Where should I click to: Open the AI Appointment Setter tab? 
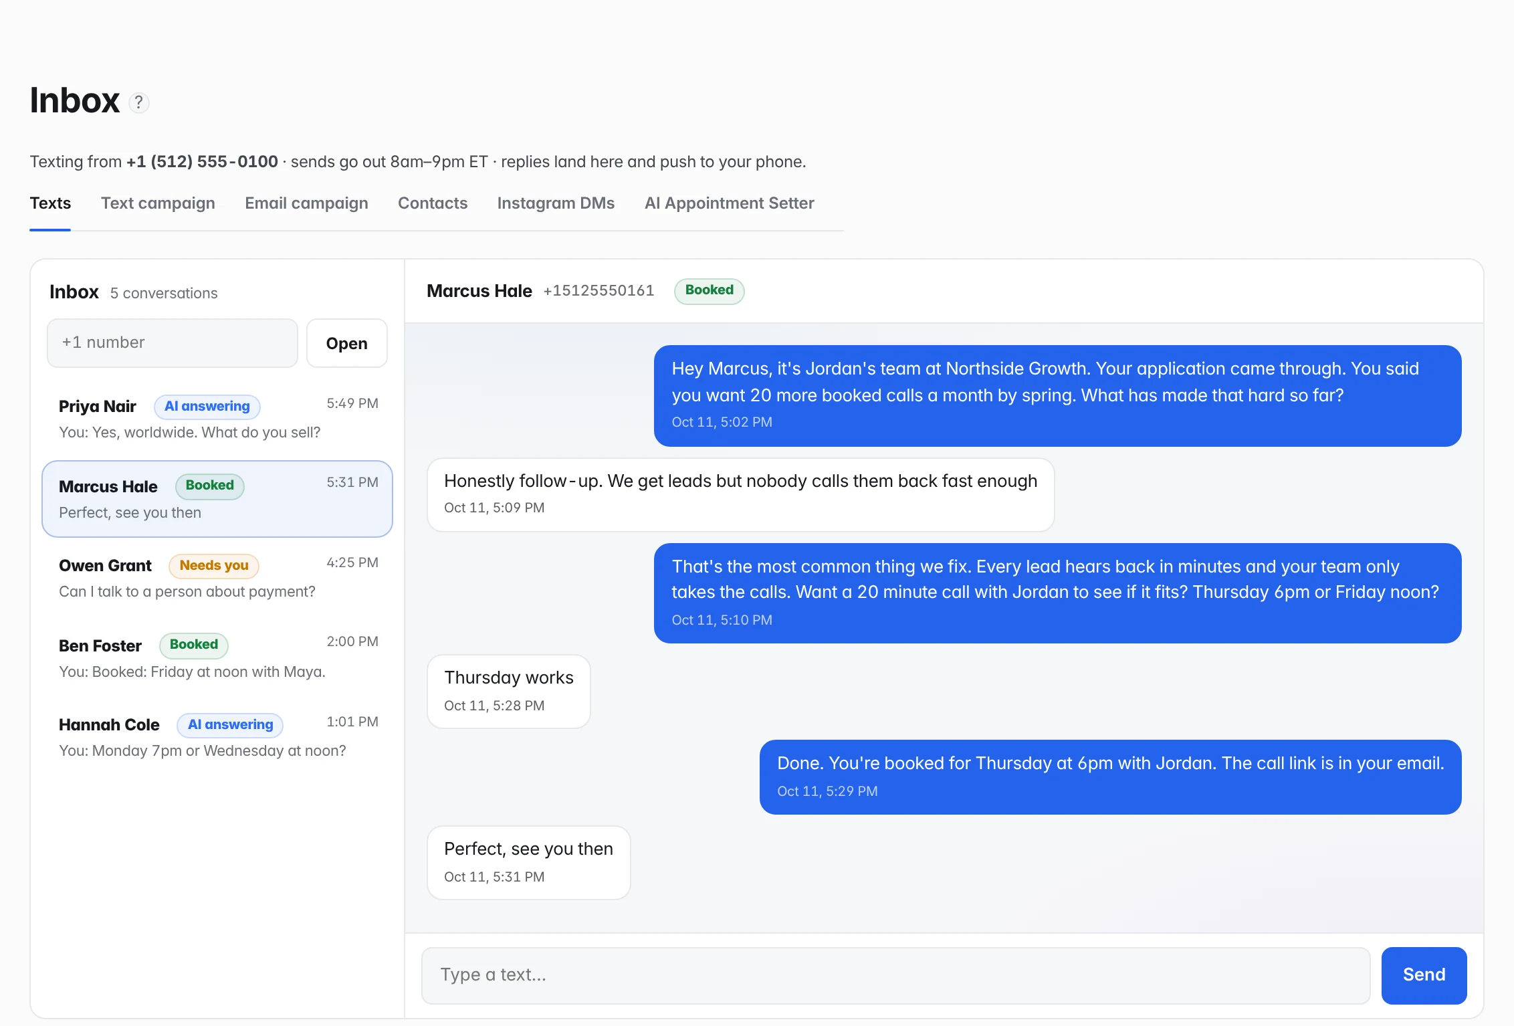pos(729,203)
